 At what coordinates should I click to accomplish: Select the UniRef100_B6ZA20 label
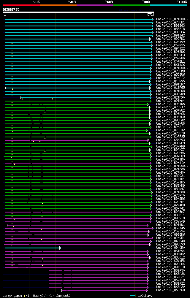point(170,287)
